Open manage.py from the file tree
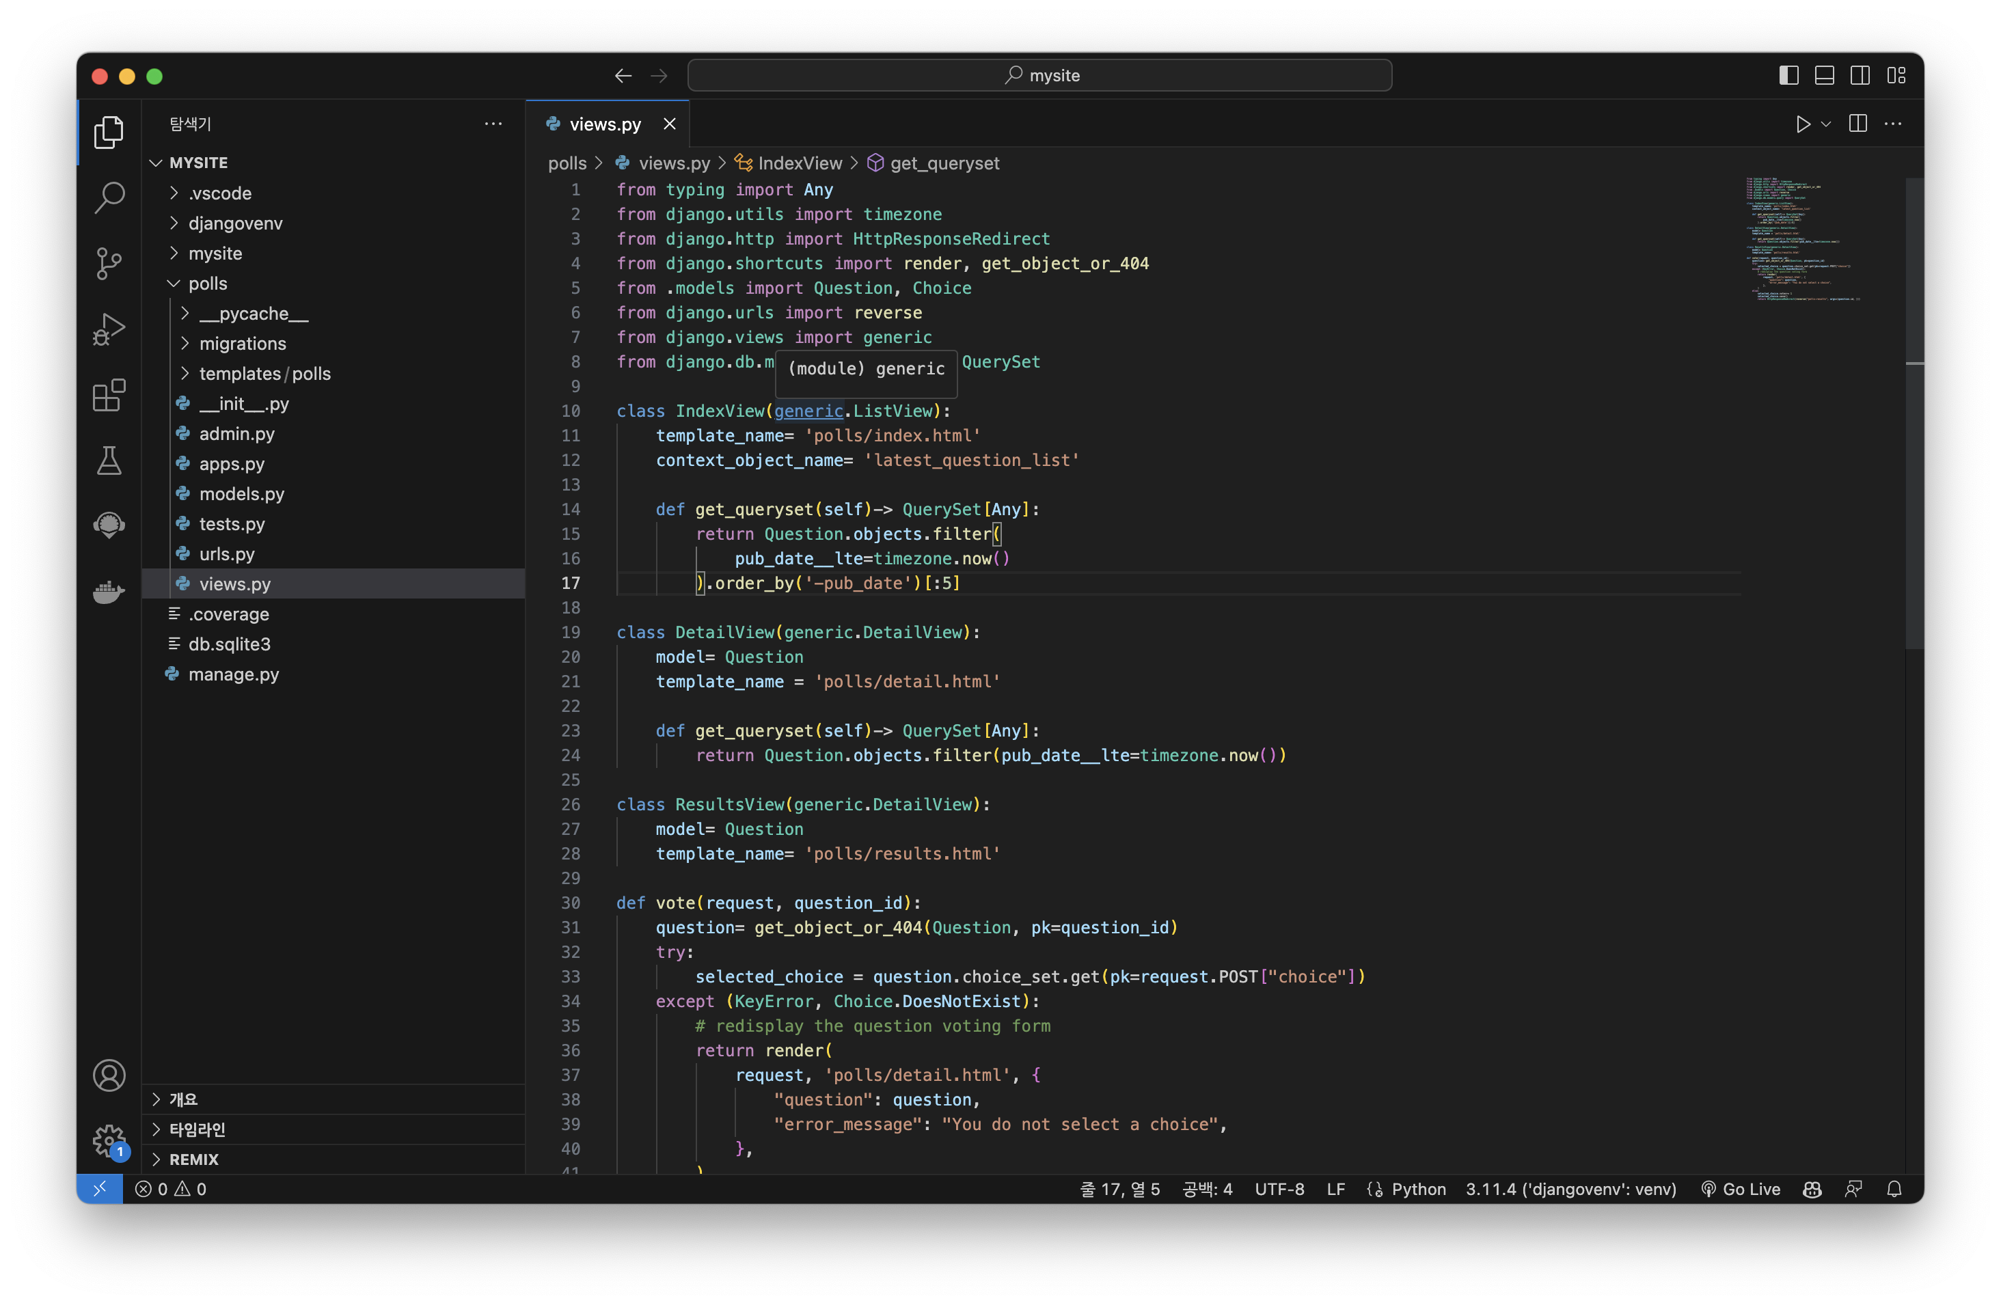The width and height of the screenshot is (2001, 1305). coord(333,674)
